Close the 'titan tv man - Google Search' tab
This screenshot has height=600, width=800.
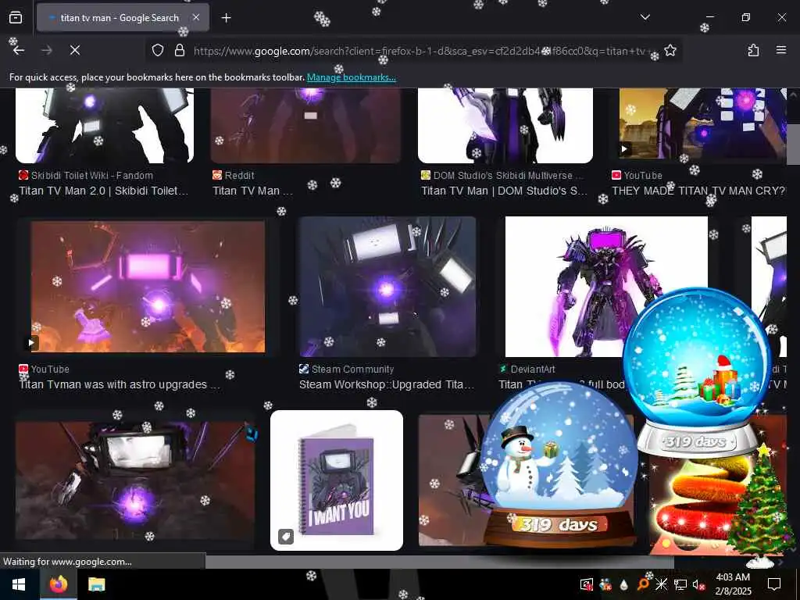(196, 17)
